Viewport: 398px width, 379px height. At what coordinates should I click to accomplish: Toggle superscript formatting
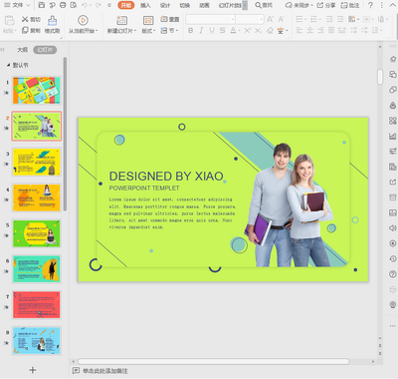tap(248, 31)
